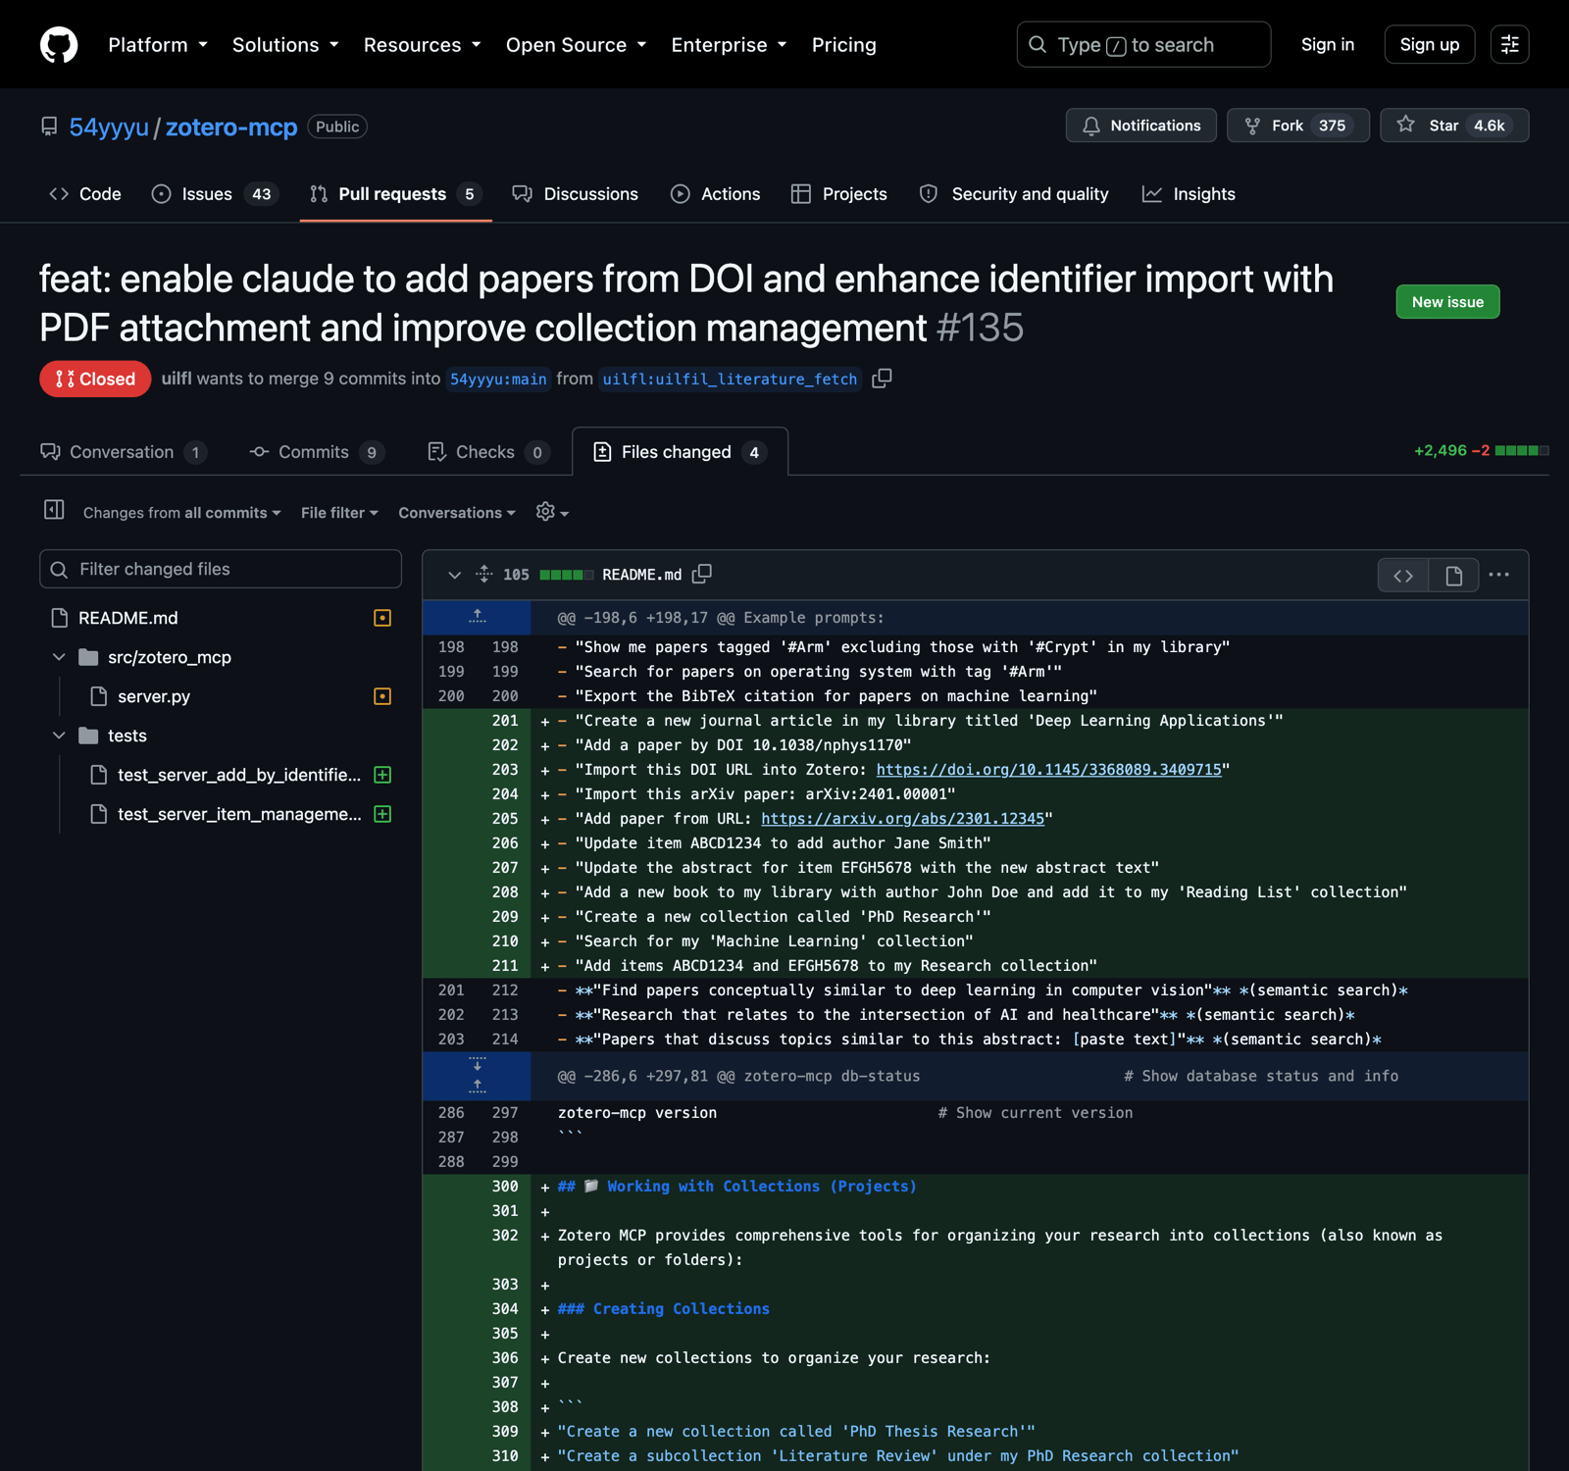Viewport: 1569px width, 1471px height.
Task: Copy the README.md file path icon
Action: coord(701,574)
